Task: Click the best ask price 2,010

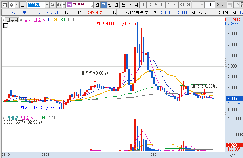Action: pos(166,12)
